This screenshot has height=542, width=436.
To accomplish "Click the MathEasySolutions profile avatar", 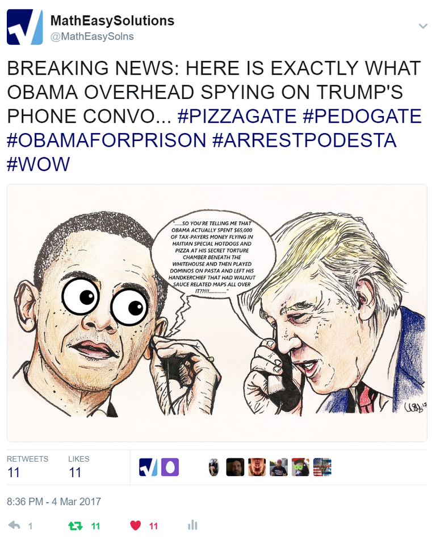I will (x=25, y=27).
